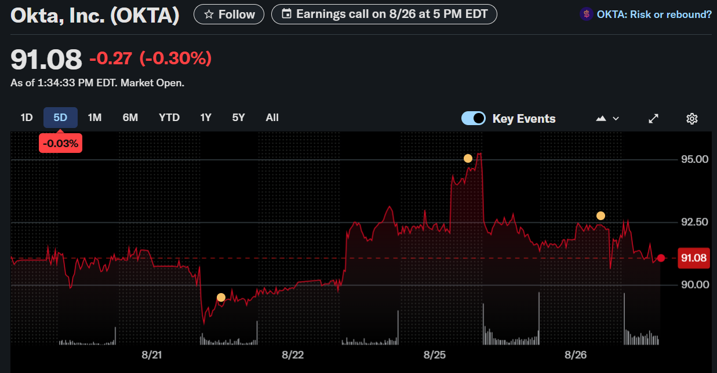Click the star Follow button
This screenshot has width=717, height=373.
pos(228,14)
